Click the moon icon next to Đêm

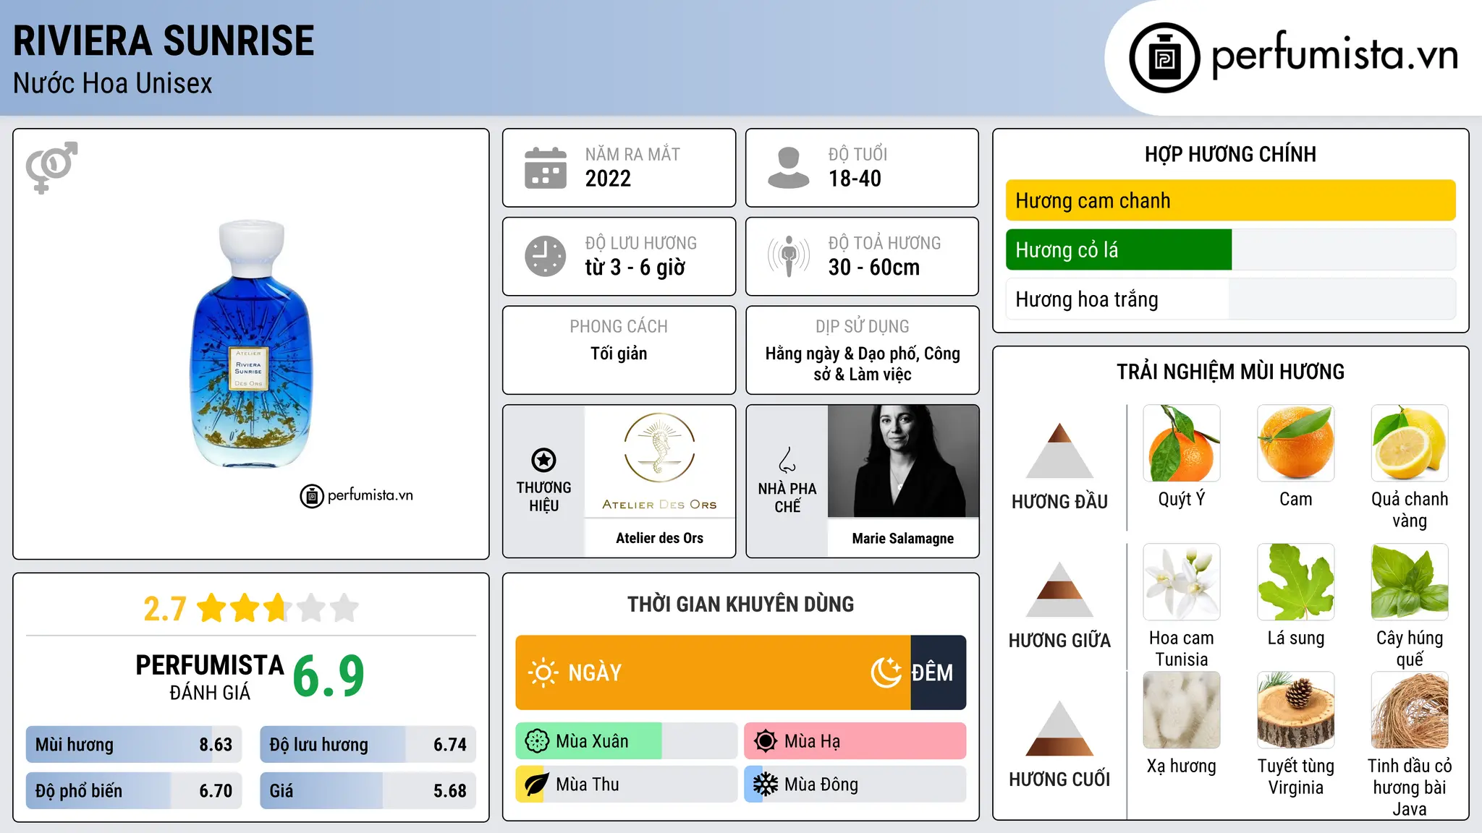tap(886, 672)
